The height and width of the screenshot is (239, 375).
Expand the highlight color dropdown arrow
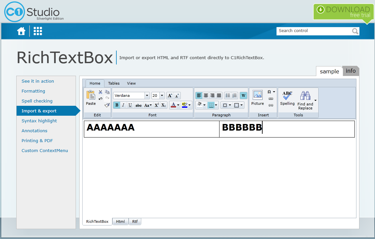click(x=189, y=105)
